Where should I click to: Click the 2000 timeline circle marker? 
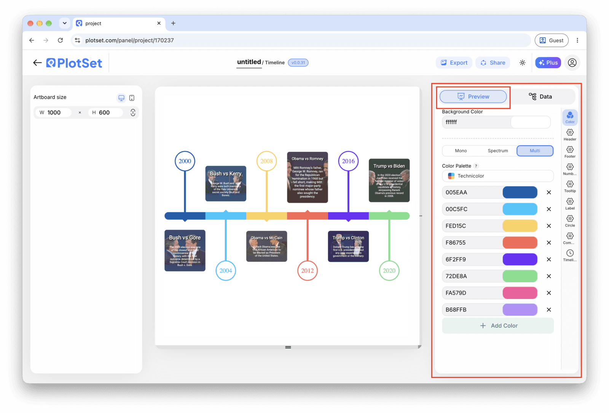coord(185,161)
